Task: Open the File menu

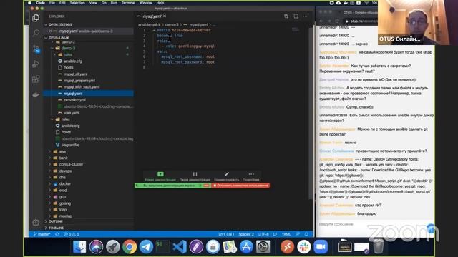Action: pos(52,3)
